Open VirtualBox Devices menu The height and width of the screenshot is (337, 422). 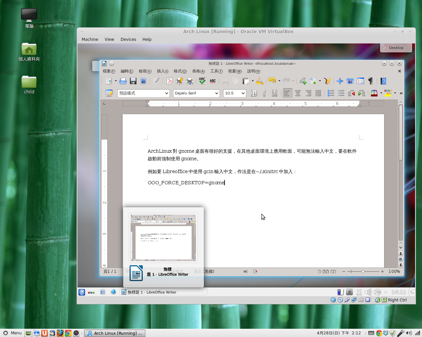[x=128, y=39]
